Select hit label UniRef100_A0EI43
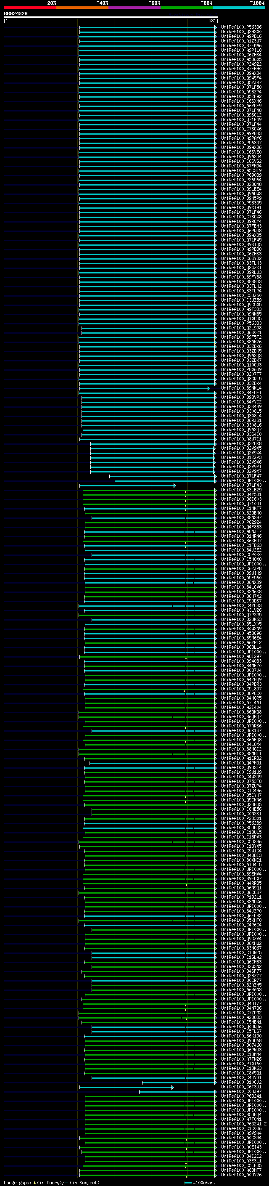The image size is (269, 1186). click(241, 1148)
